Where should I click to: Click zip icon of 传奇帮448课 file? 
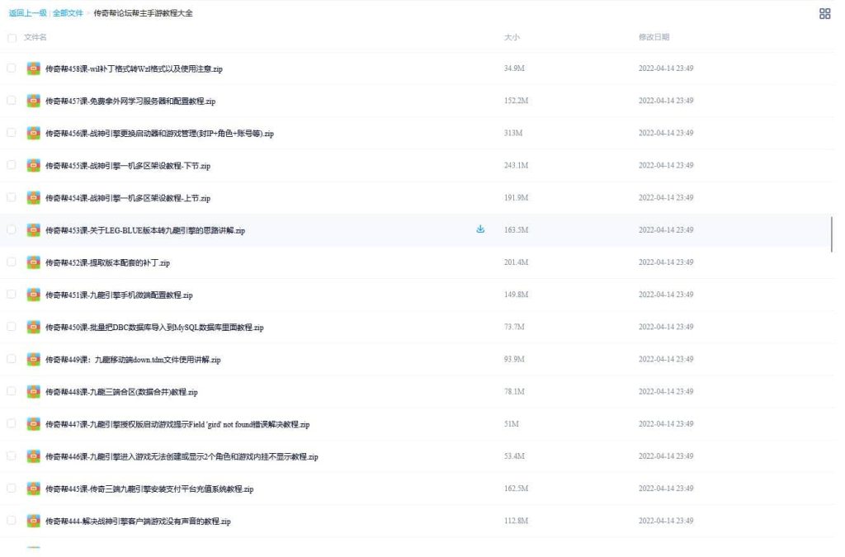pyautogui.click(x=33, y=392)
